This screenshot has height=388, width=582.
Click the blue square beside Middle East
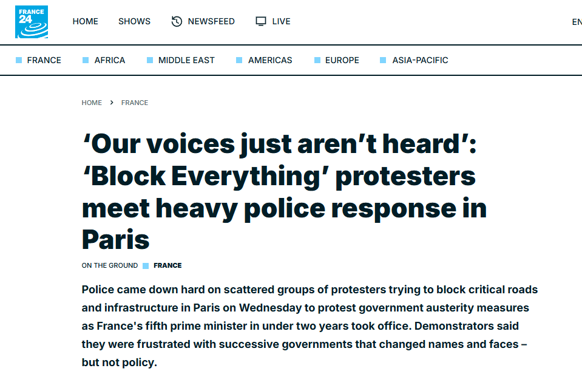pyautogui.click(x=150, y=60)
